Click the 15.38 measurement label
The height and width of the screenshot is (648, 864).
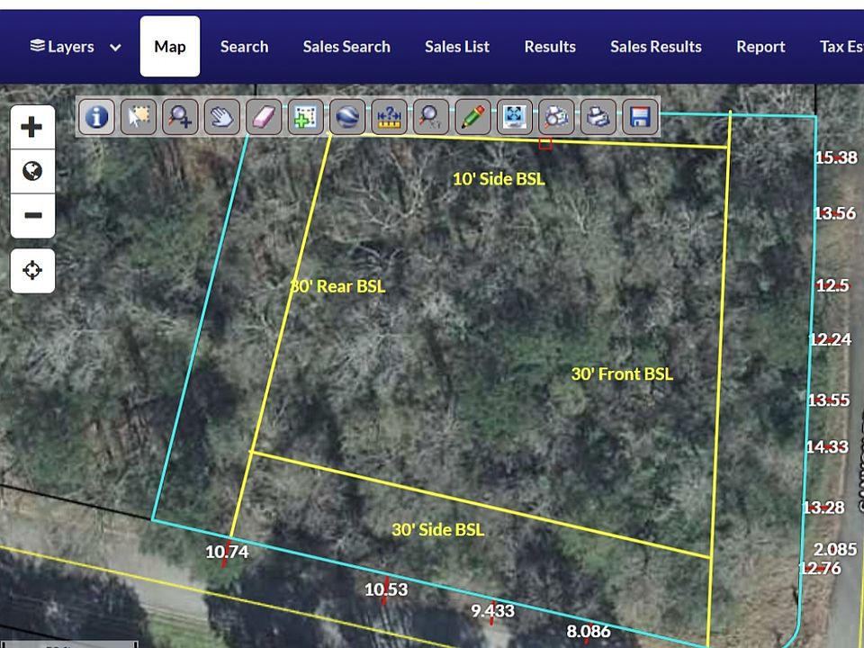tap(836, 158)
